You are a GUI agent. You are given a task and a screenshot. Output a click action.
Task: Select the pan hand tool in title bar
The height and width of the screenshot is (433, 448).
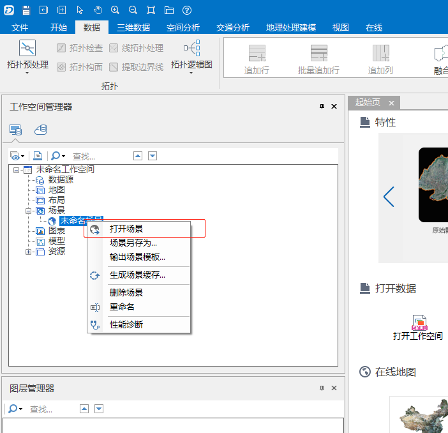pyautogui.click(x=97, y=10)
